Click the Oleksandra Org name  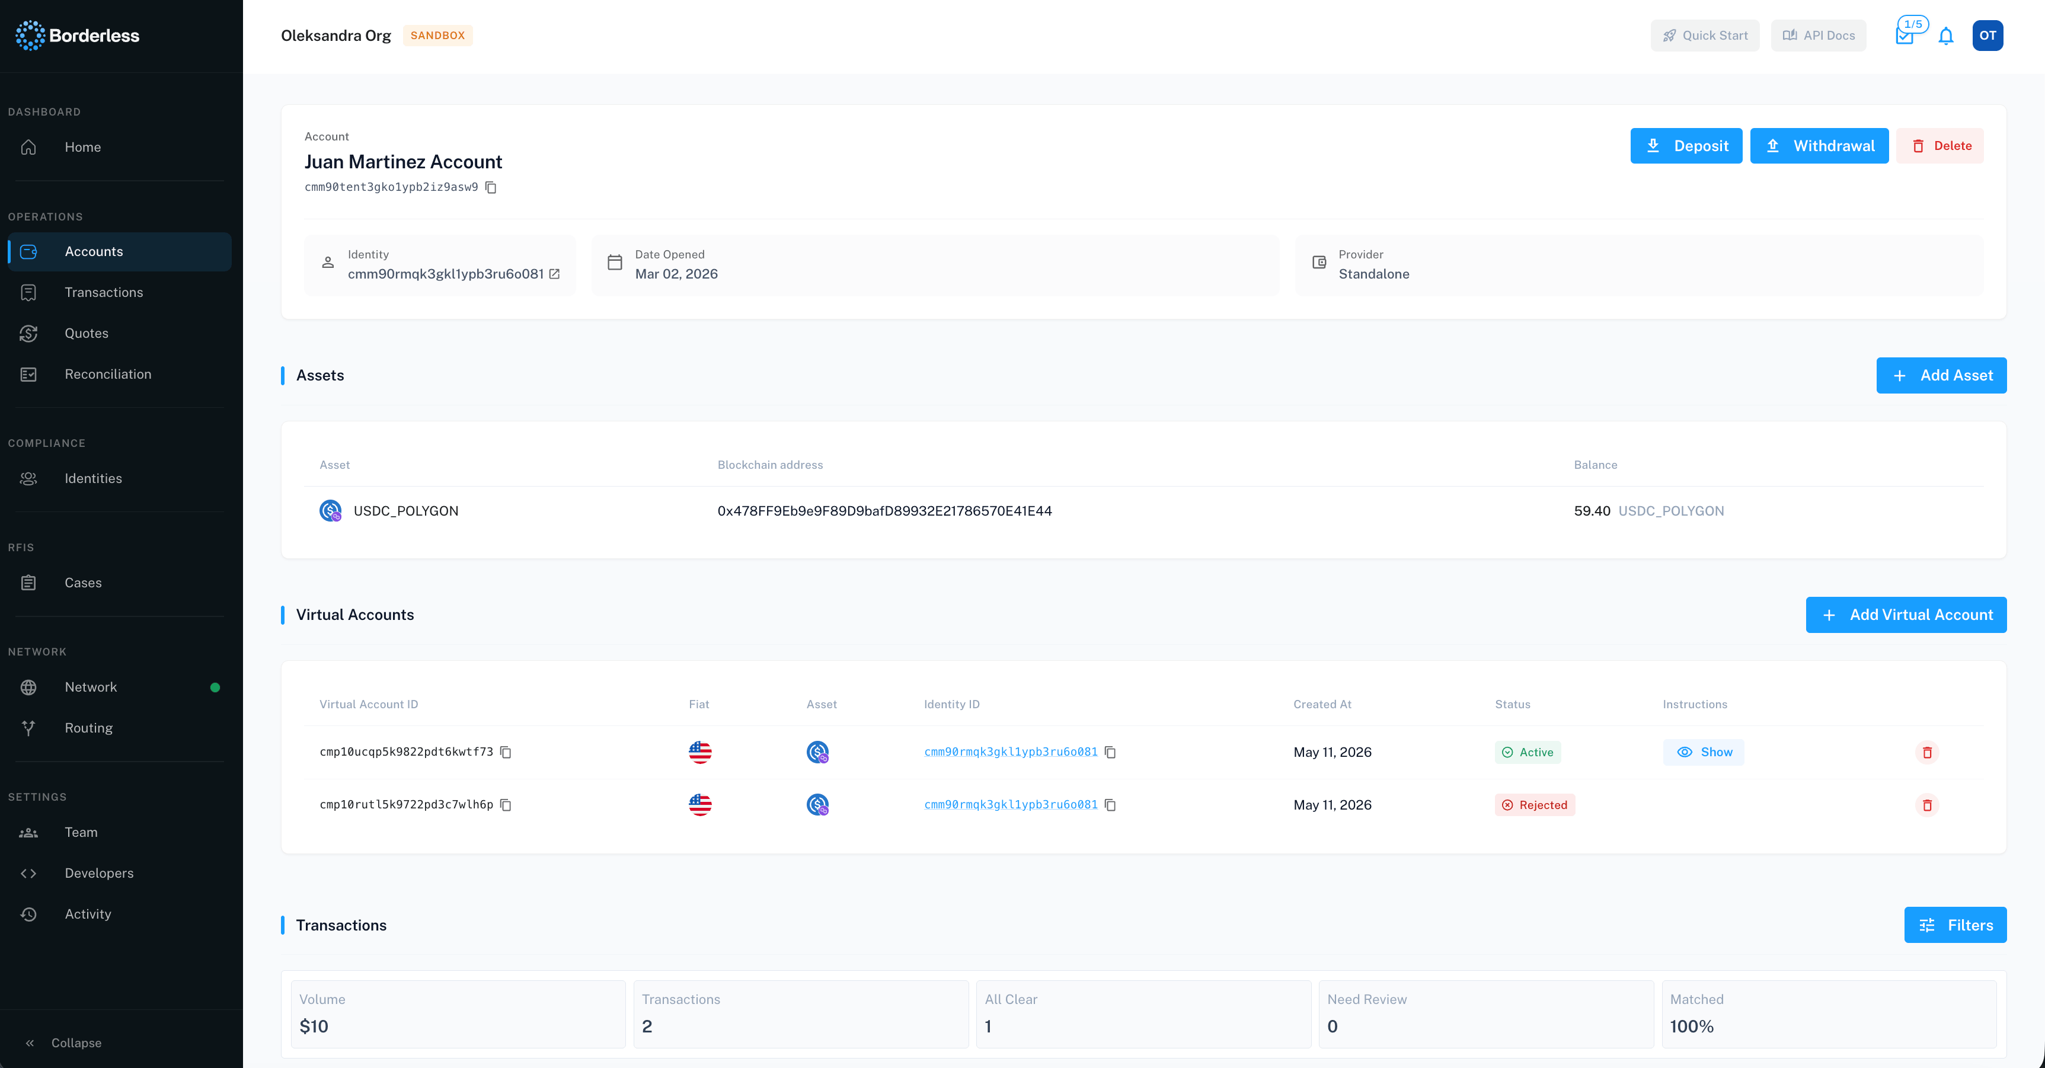(x=336, y=36)
